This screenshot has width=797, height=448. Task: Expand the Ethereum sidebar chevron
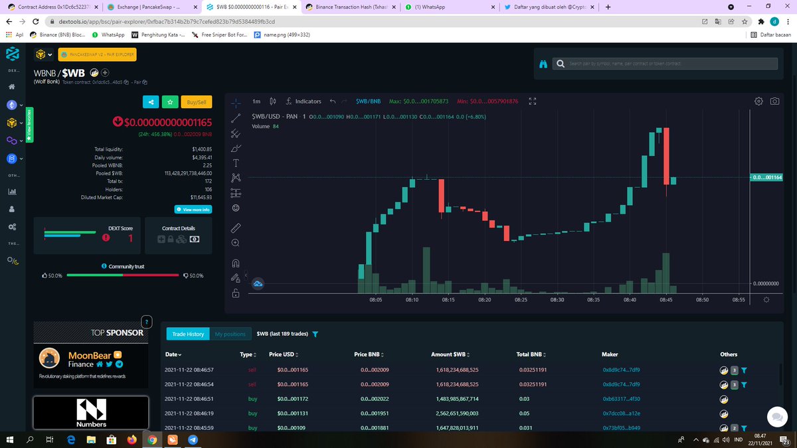[21, 105]
